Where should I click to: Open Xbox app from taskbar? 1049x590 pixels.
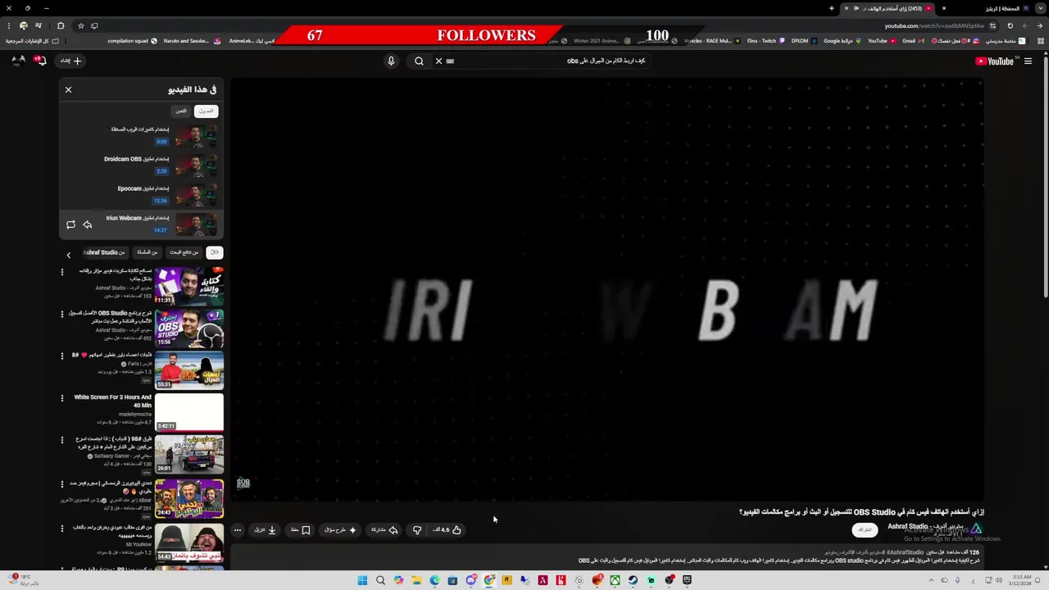pyautogui.click(x=615, y=580)
